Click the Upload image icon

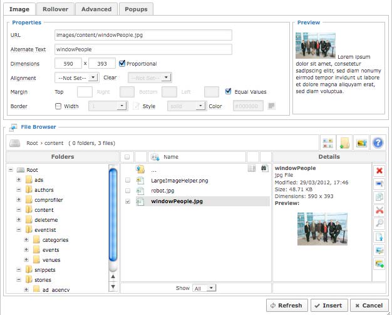pyautogui.click(x=361, y=143)
